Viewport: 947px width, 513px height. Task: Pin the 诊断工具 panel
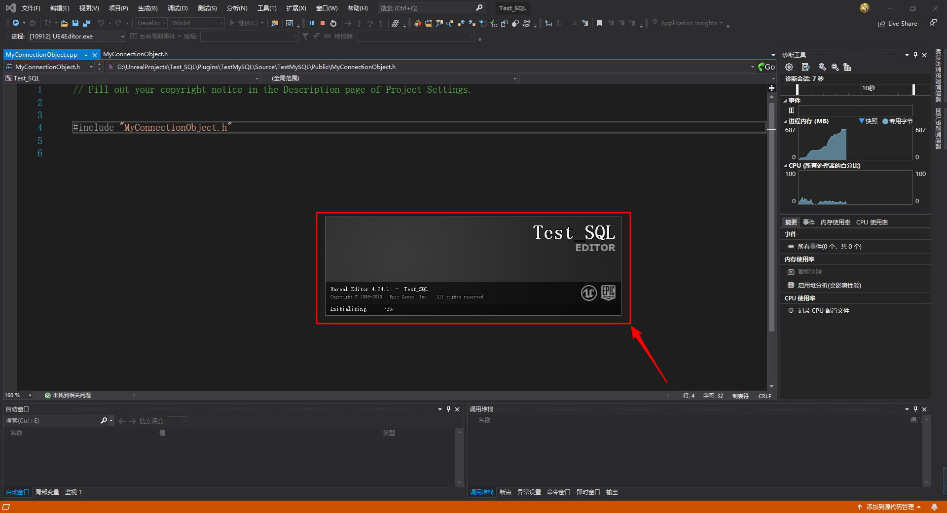click(916, 55)
